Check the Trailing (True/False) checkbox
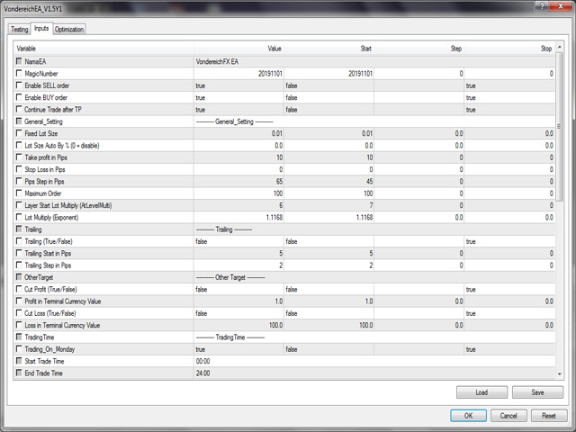This screenshot has height=432, width=576. pos(19,241)
